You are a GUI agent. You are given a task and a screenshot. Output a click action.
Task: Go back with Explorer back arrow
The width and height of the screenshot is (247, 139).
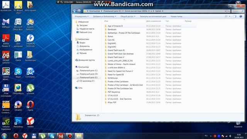point(74,11)
